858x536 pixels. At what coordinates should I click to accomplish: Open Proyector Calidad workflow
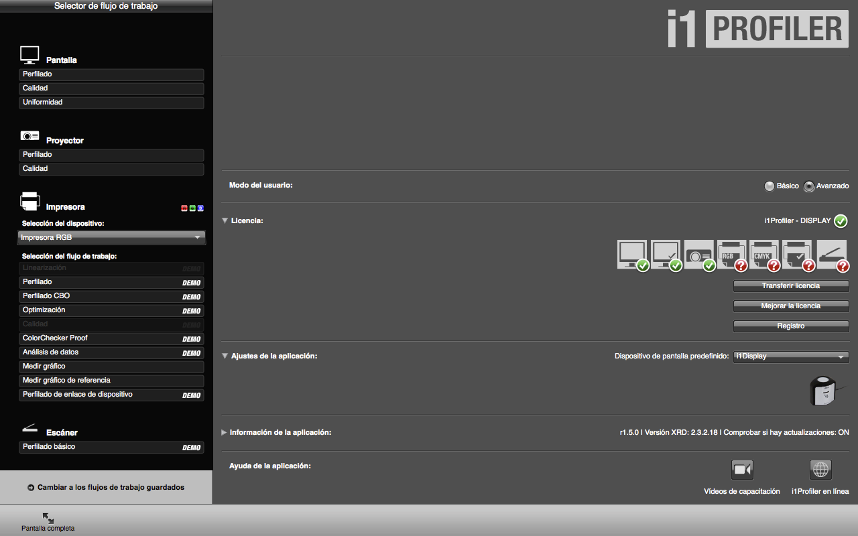[x=111, y=169]
